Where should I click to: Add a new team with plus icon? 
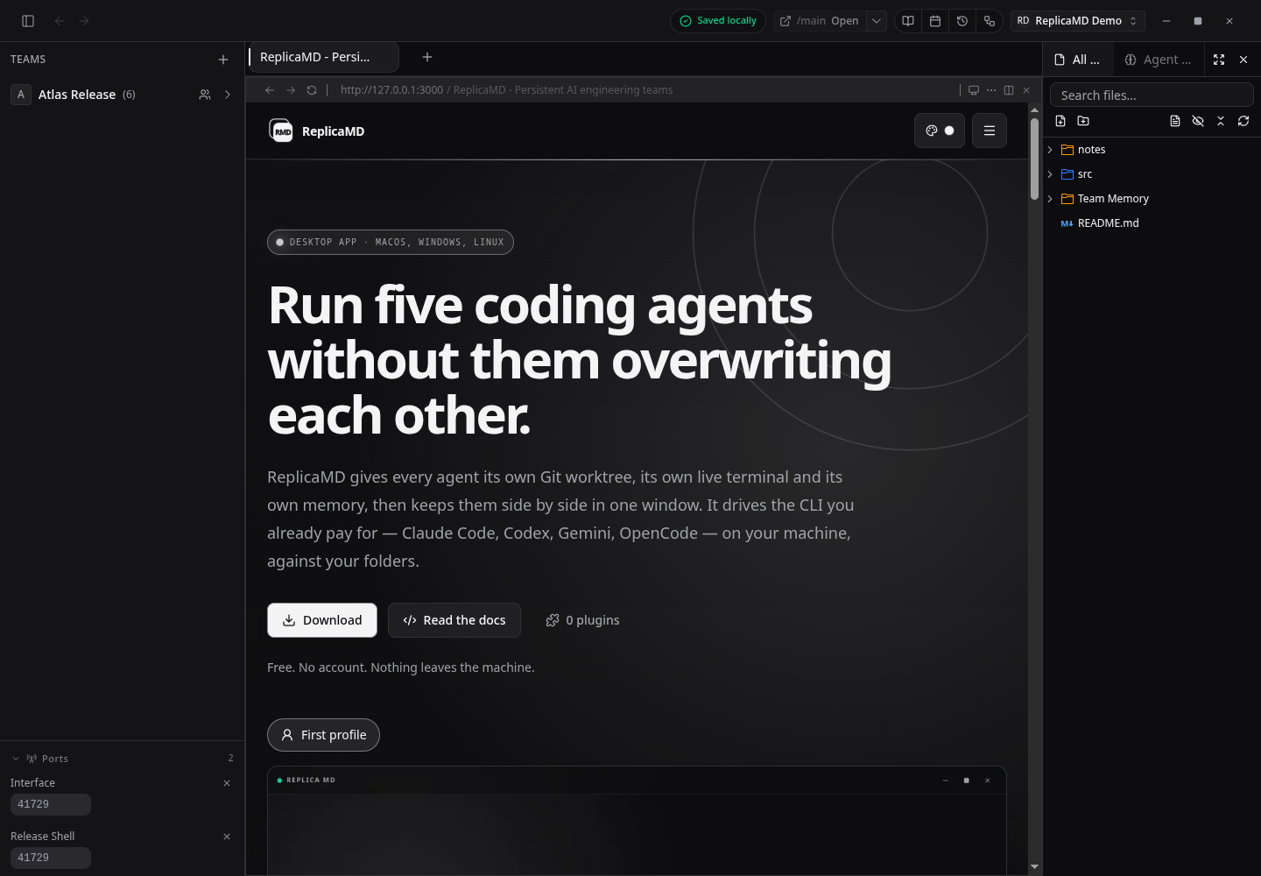[223, 60]
